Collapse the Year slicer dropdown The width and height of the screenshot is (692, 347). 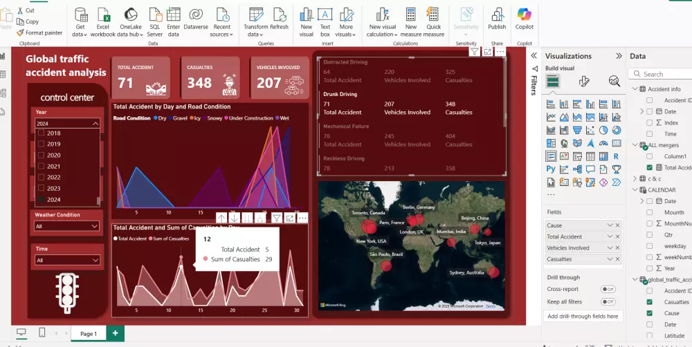pyautogui.click(x=95, y=124)
